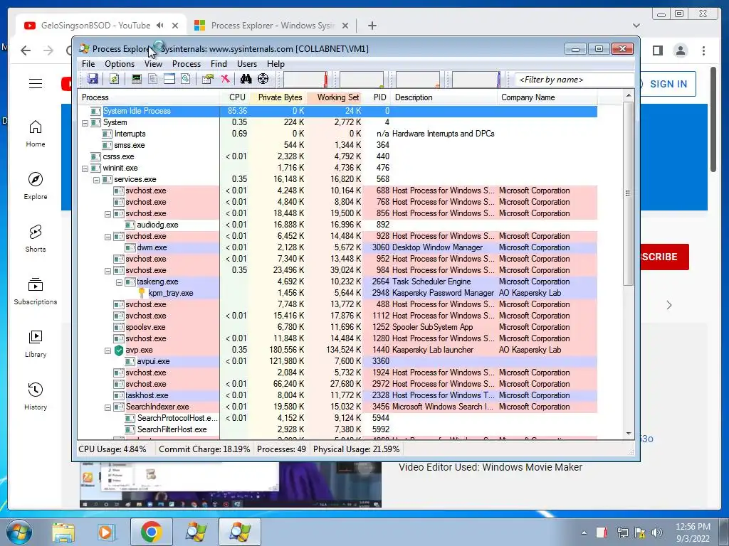Click the DLL/handles view magnifier page toolbar icon
This screenshot has height=546, width=729.
[186, 79]
